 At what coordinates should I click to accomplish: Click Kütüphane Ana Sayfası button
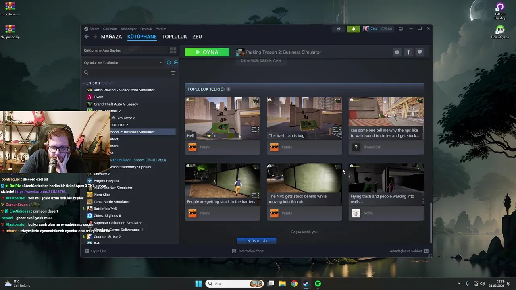pyautogui.click(x=124, y=50)
